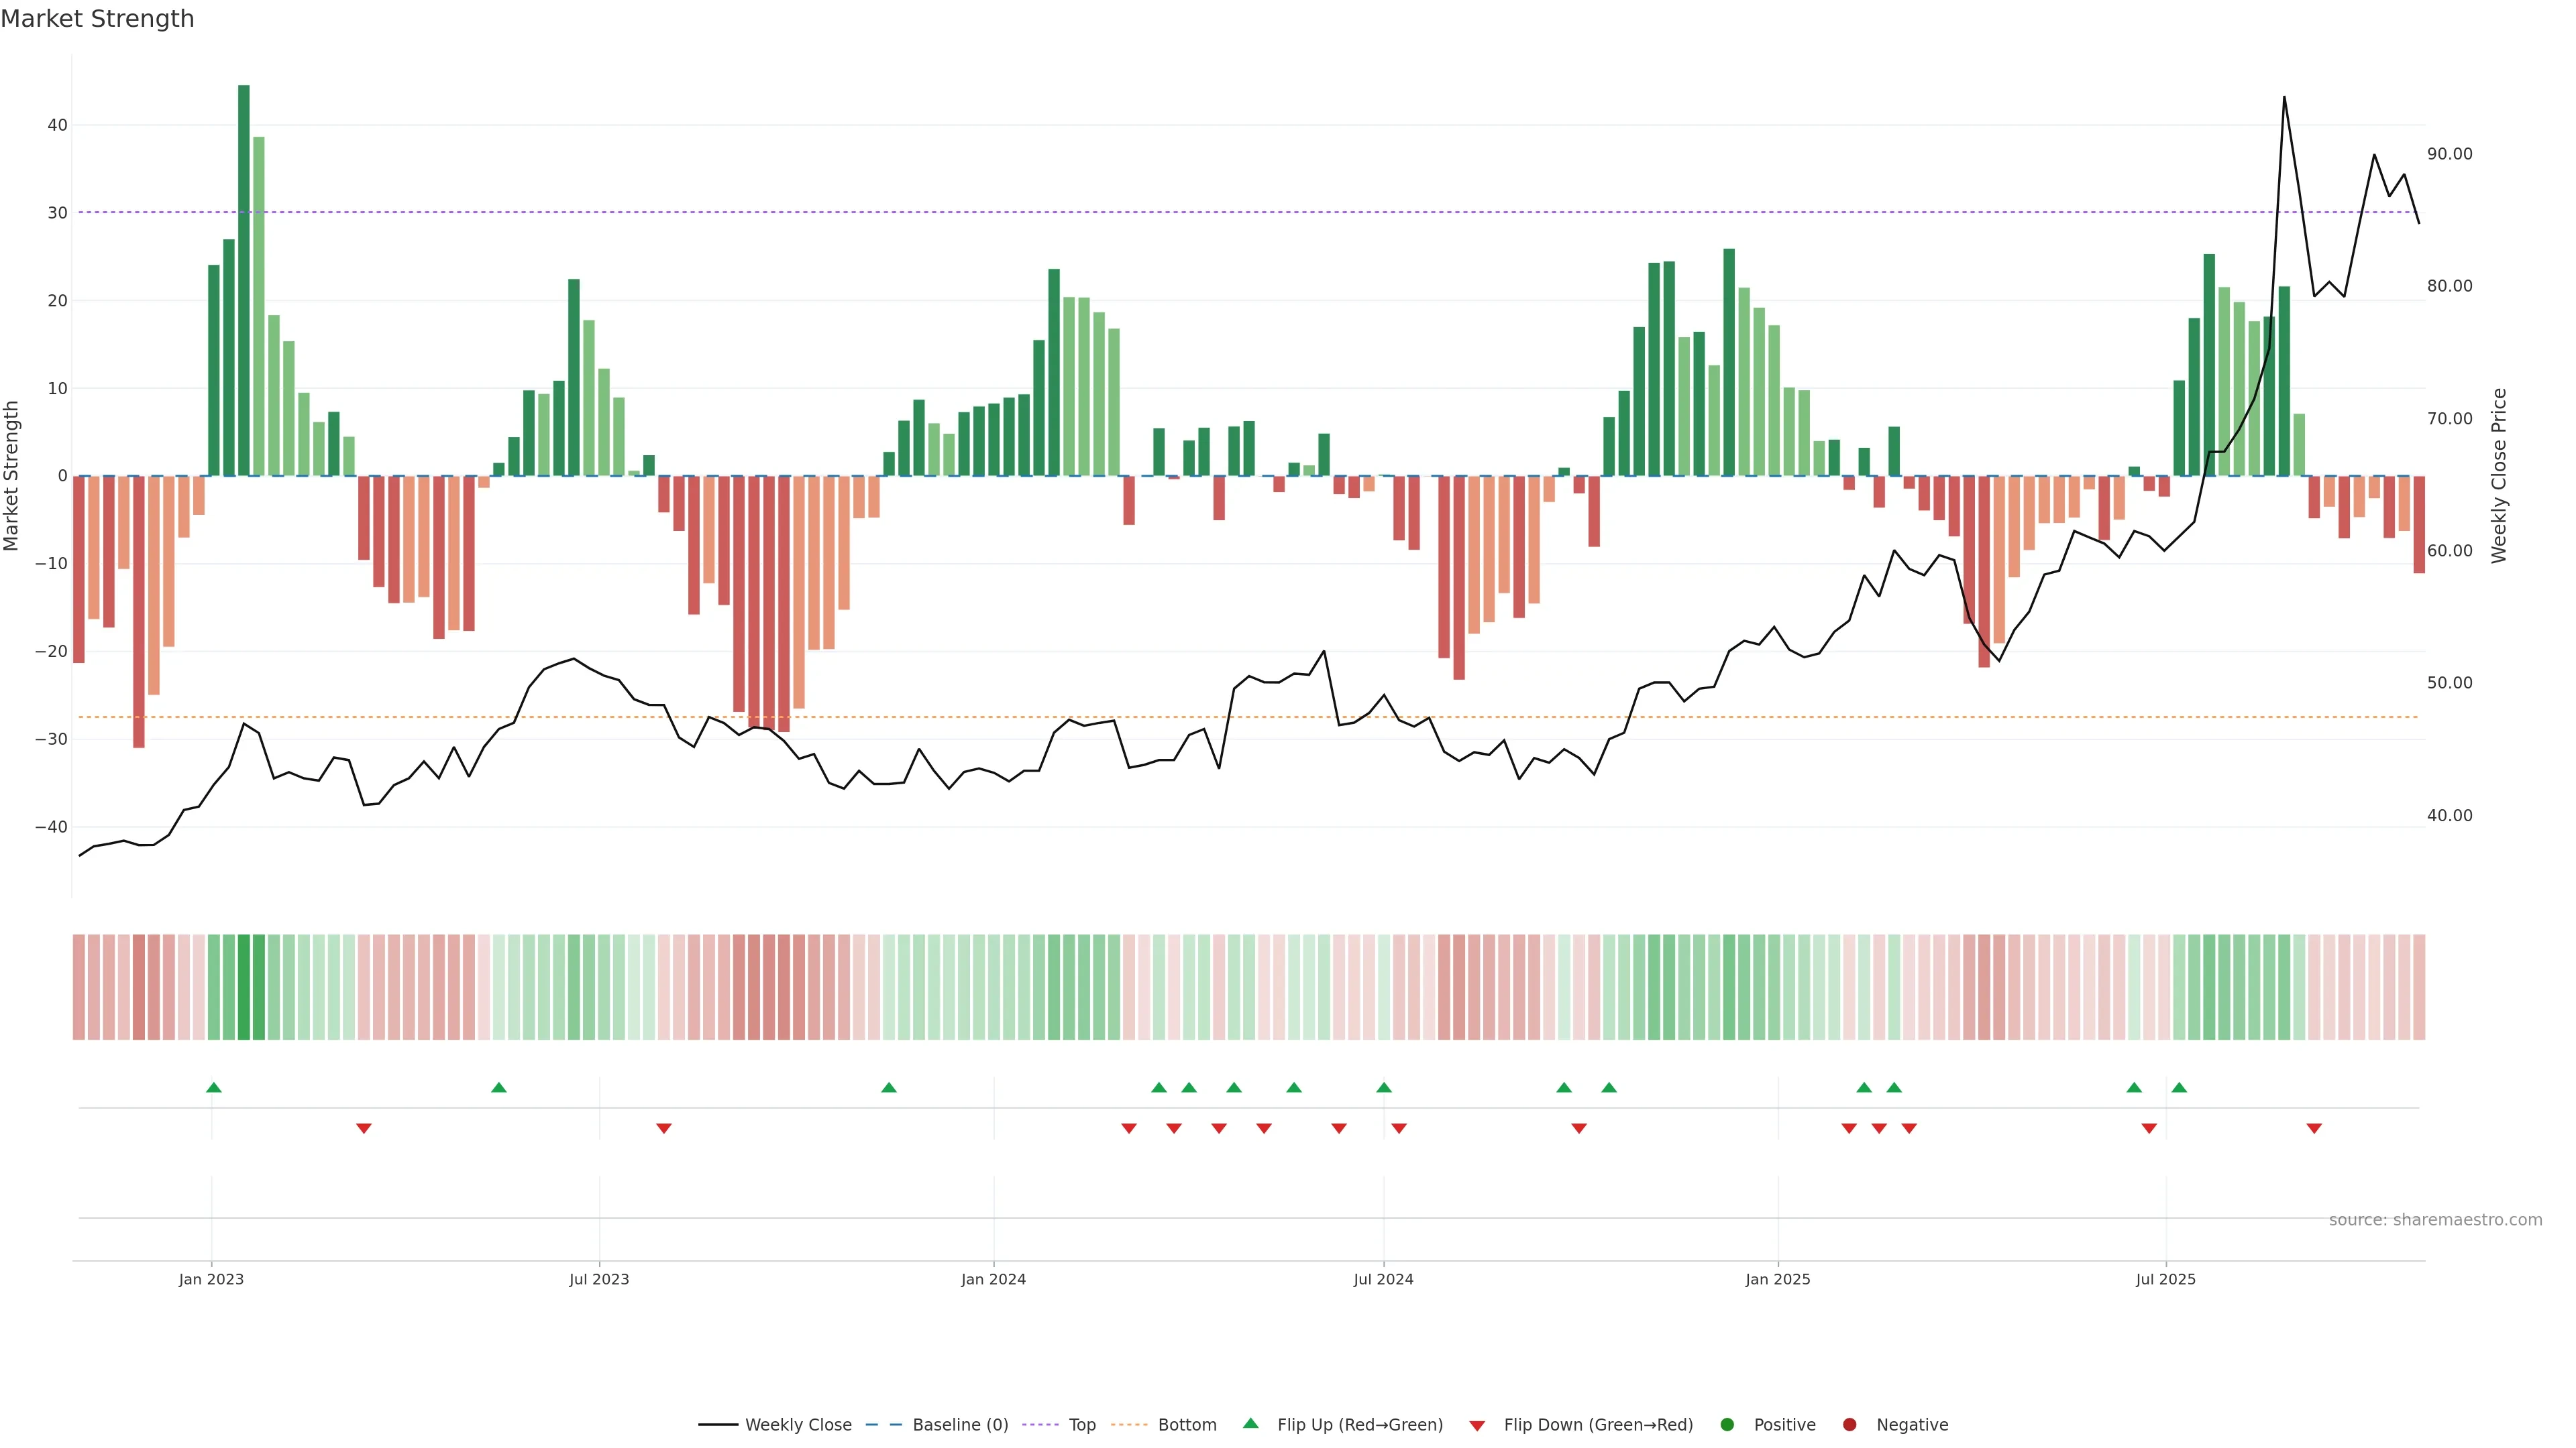Click the Flip Down red triangle legend icon
The width and height of the screenshot is (2576, 1448).
pos(1477,1426)
